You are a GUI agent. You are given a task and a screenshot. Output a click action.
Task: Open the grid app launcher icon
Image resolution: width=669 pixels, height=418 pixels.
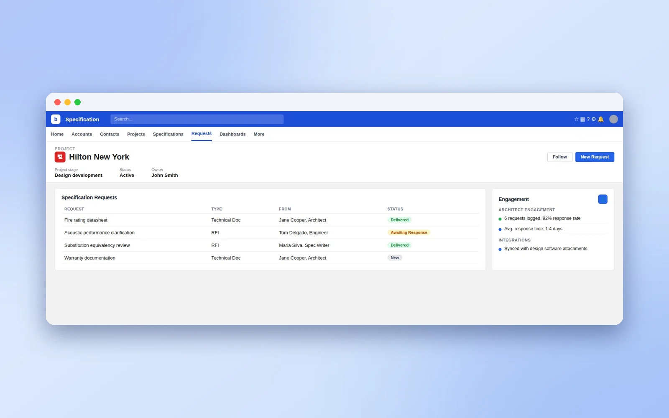click(x=582, y=119)
